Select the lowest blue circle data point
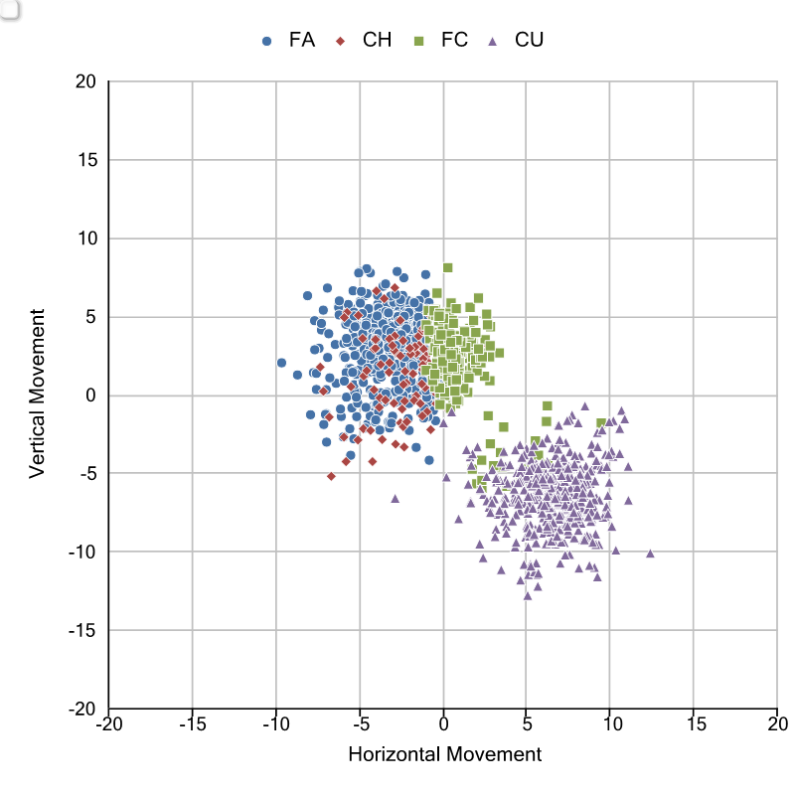The image size is (795, 795). pos(429,460)
